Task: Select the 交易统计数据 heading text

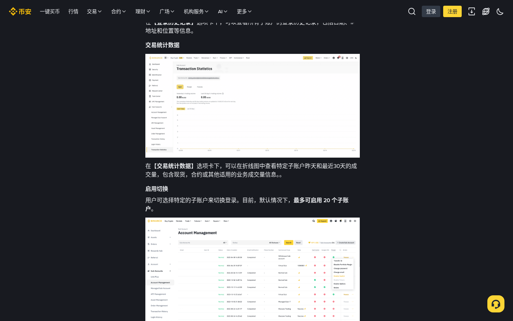Action: pos(162,45)
